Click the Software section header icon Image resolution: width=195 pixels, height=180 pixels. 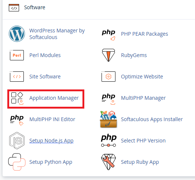pos(14,8)
